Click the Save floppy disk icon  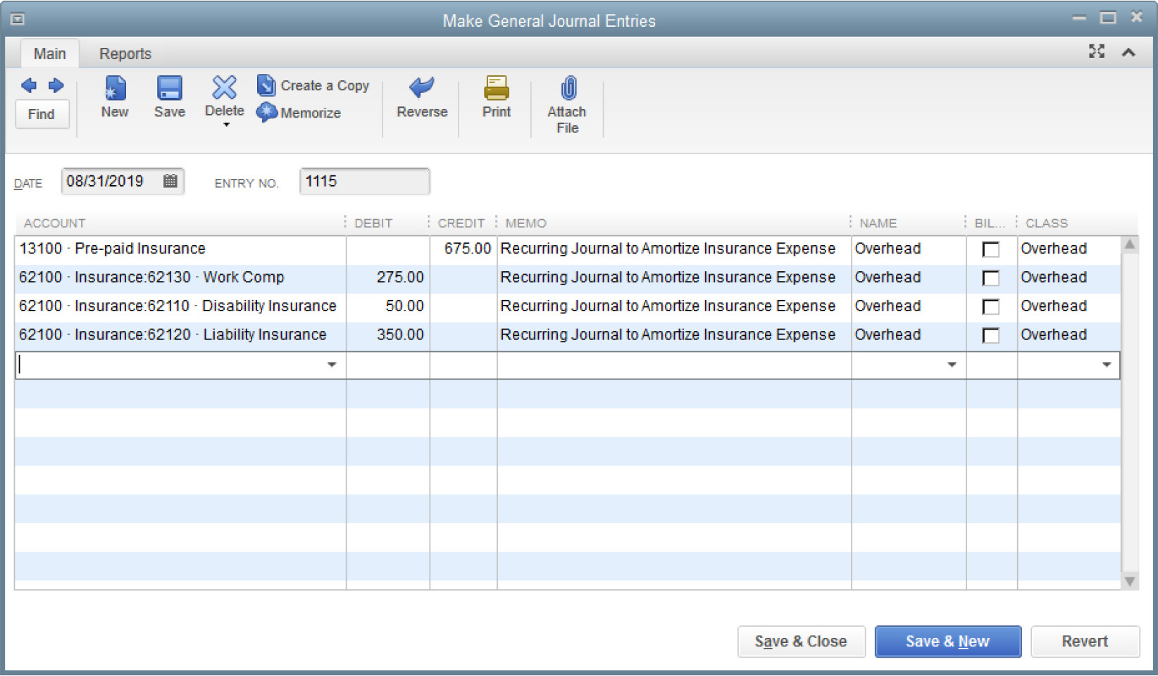pyautogui.click(x=170, y=88)
